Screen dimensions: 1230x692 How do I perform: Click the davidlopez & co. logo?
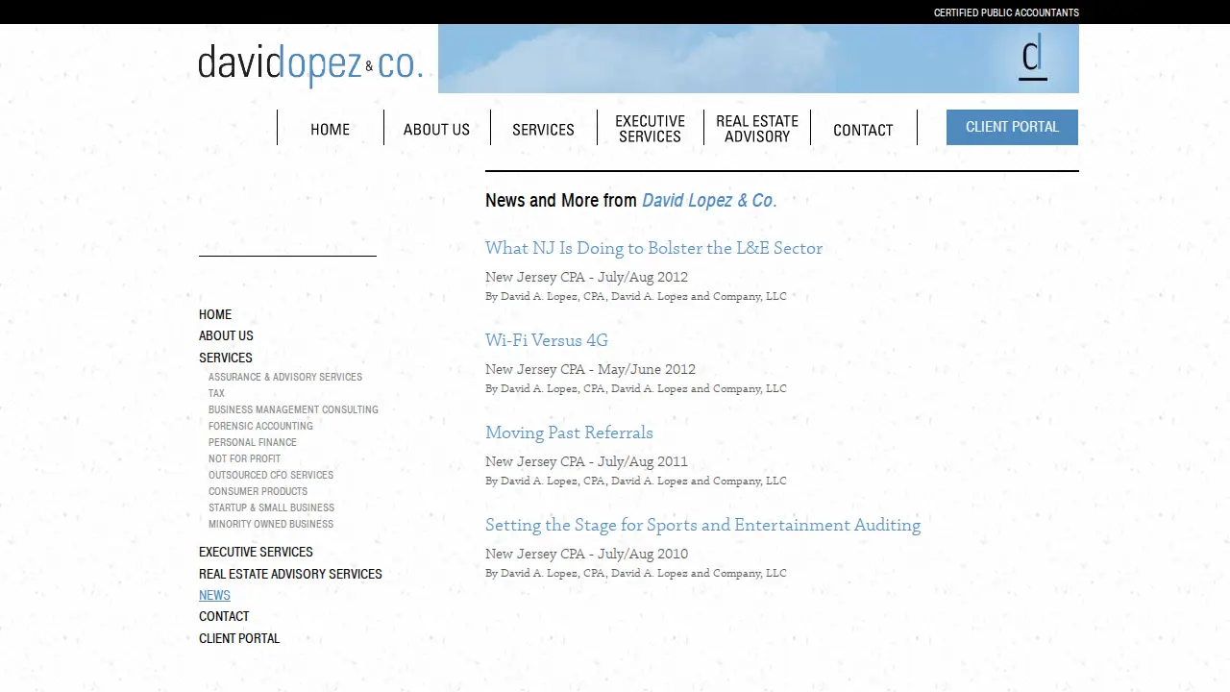pos(310,63)
